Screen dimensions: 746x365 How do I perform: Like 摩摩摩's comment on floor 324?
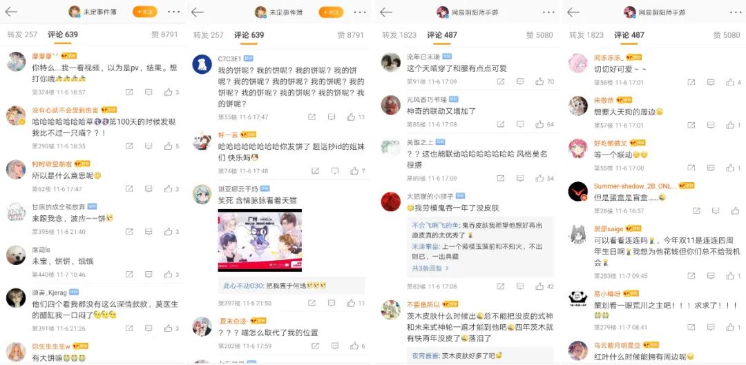pos(169,92)
